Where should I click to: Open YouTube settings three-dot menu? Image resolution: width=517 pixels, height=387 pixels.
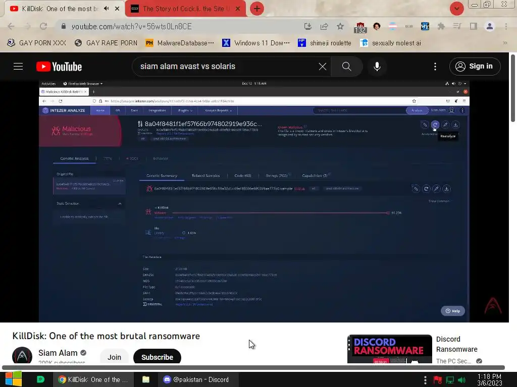435,67
